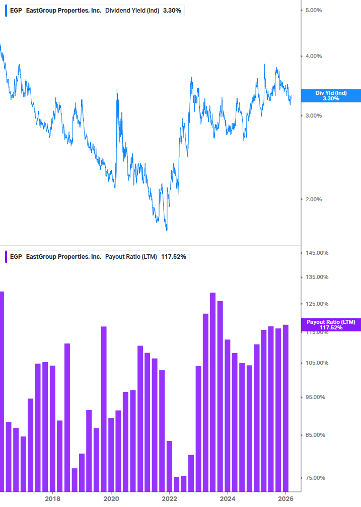Click the purple Payout Ratio legend color marker

point(6,257)
